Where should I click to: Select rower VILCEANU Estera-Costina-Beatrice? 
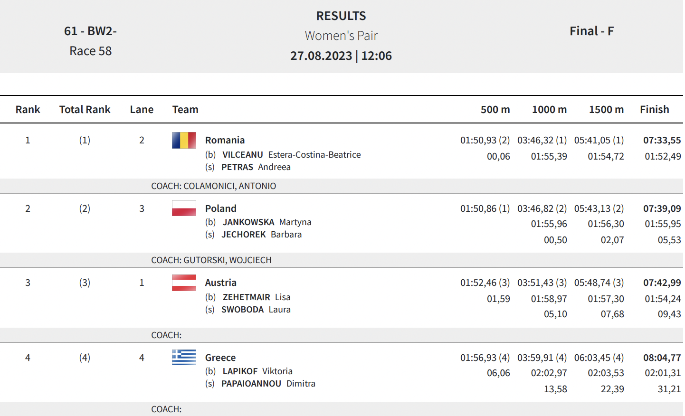coord(291,155)
